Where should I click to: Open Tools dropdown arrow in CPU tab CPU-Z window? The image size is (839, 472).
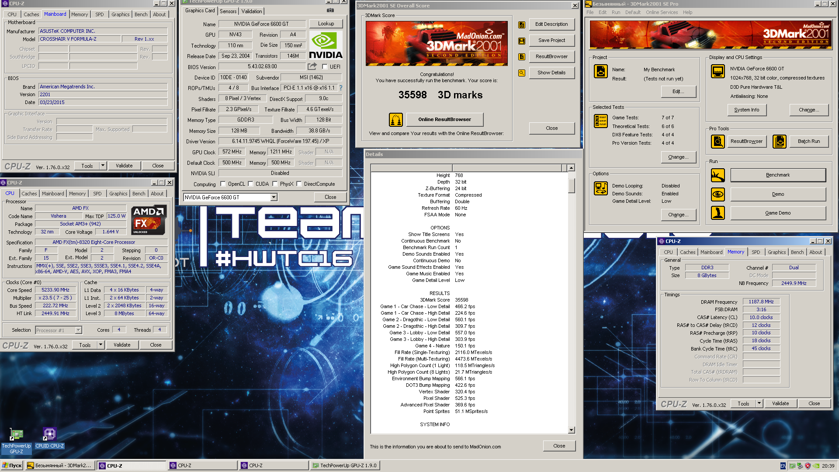point(101,345)
